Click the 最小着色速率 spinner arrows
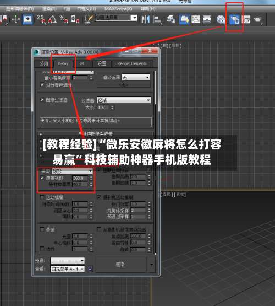Screen dimensions: 275x306 91,78
